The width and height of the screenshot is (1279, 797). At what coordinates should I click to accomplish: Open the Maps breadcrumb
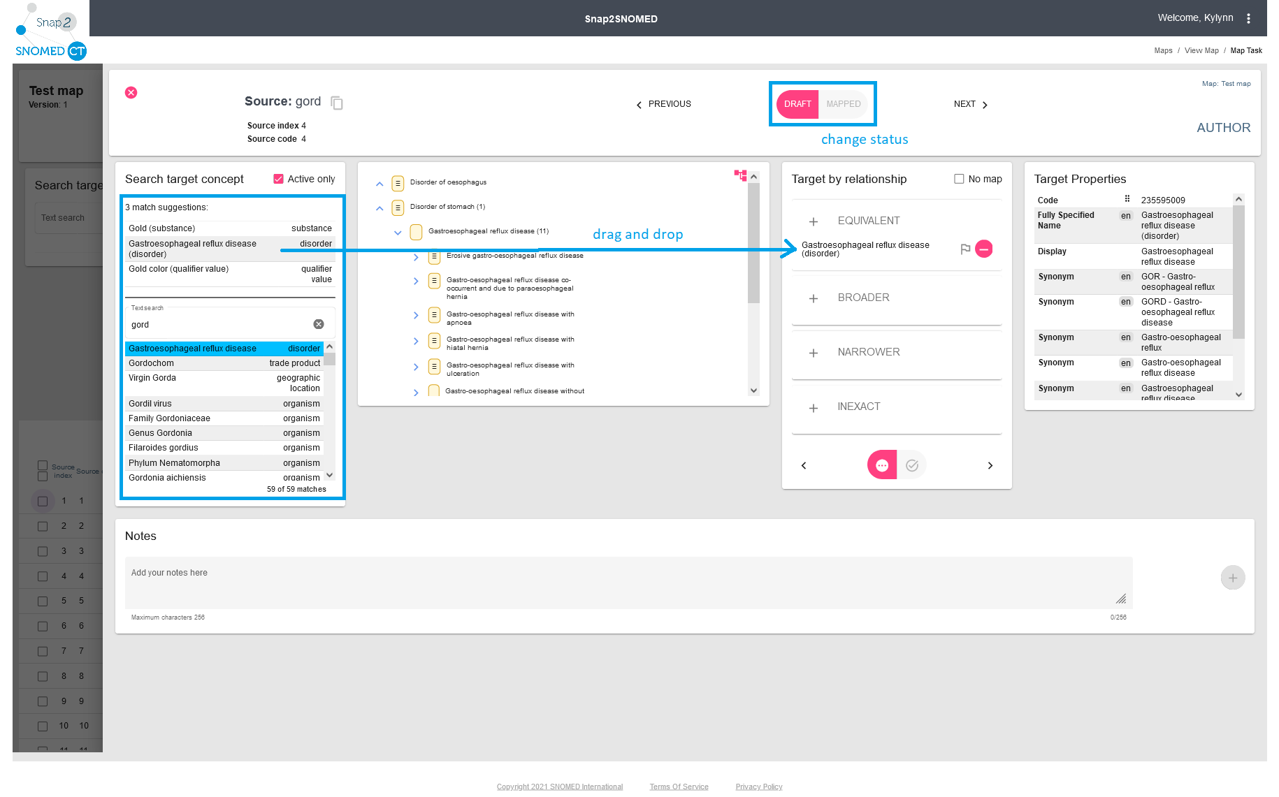[x=1163, y=50]
